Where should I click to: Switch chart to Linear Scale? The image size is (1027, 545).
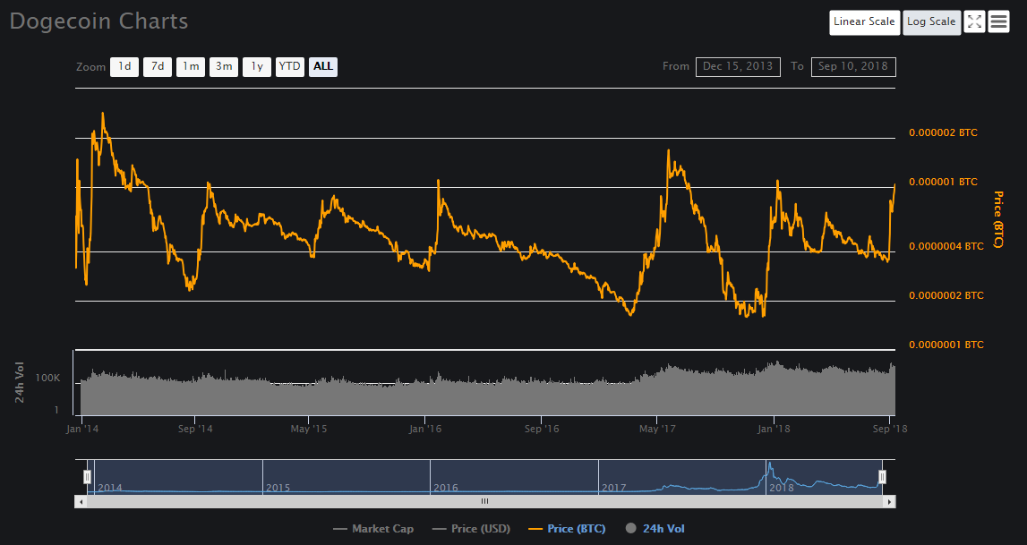[x=865, y=22]
